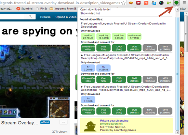This screenshot has height=135, width=188.
Task: Click the League of Legends video player
Action: pyautogui.click(x=35, y=81)
